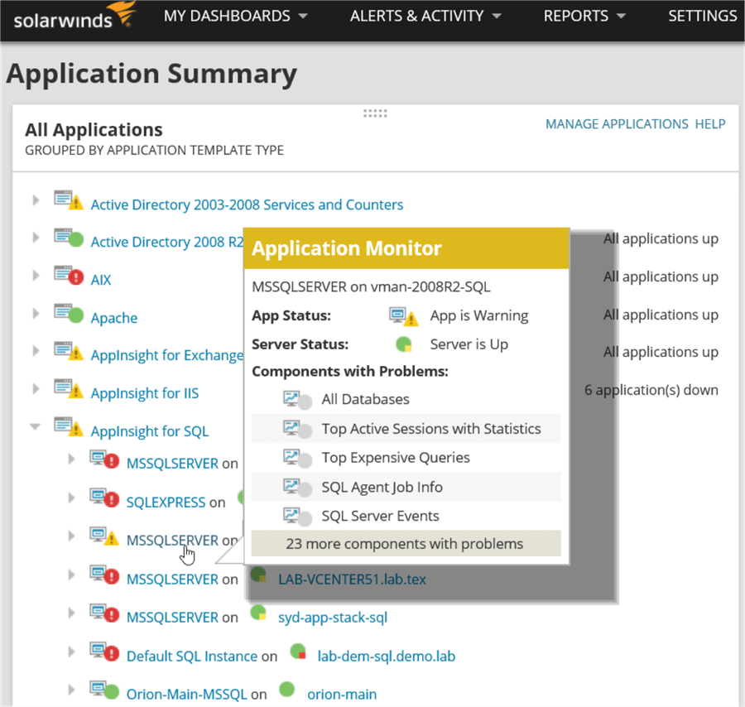The width and height of the screenshot is (745, 707).
Task: Click warning icon for Active Directory 2003-2008
Action: pyautogui.click(x=69, y=200)
